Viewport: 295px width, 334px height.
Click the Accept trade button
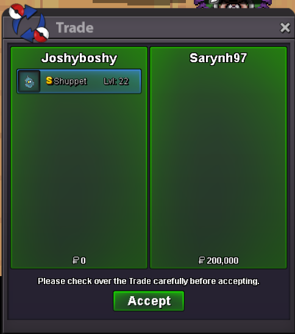coord(149,300)
